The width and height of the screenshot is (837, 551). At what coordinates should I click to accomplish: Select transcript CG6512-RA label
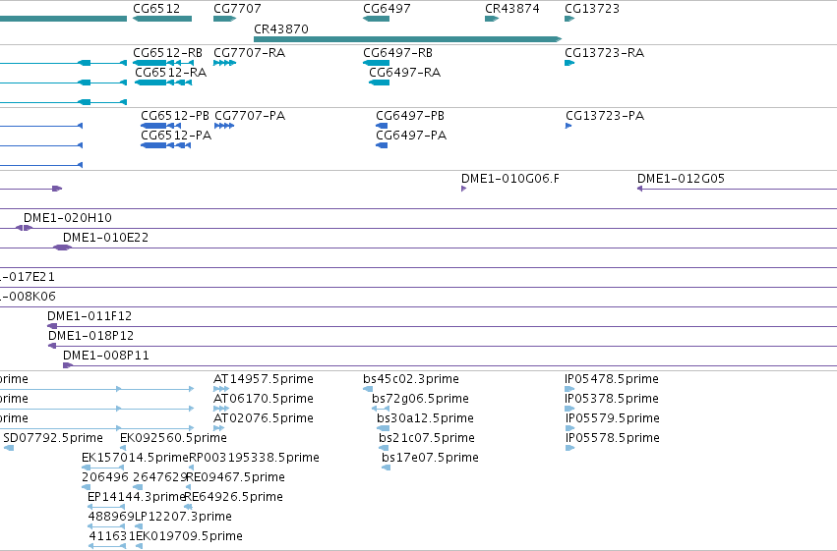[171, 73]
